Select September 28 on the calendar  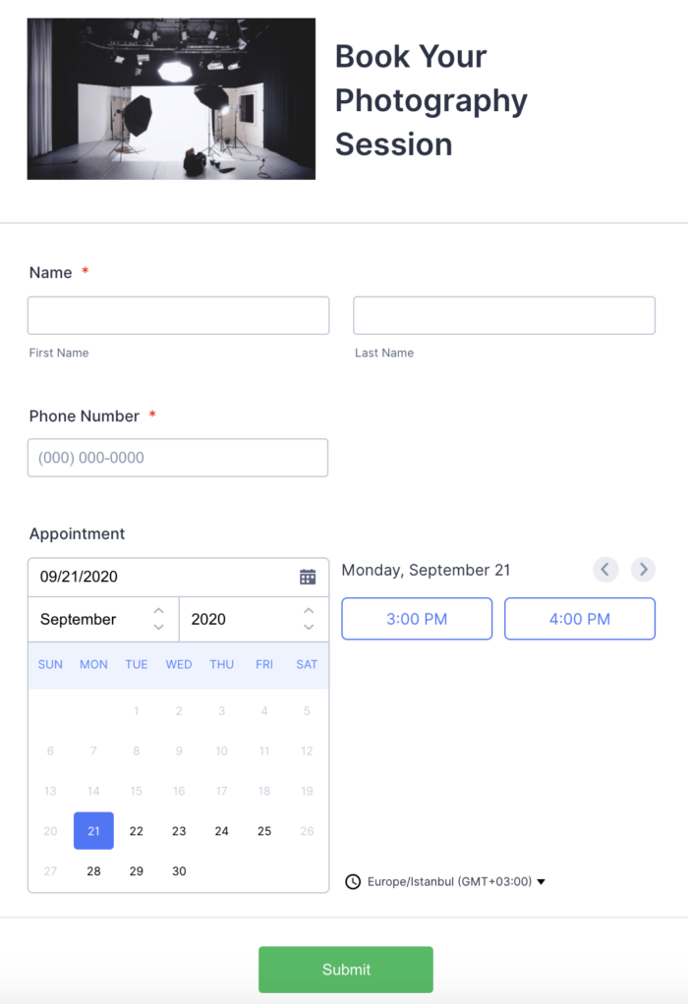click(x=93, y=870)
